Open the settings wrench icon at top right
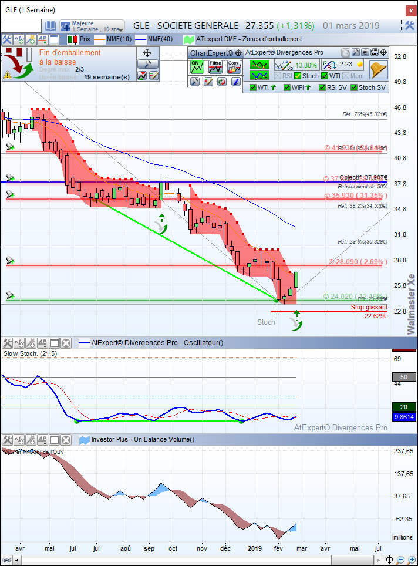 click(x=409, y=25)
